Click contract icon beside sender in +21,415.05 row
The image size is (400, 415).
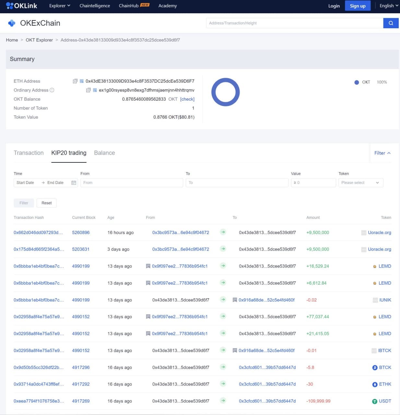[x=148, y=334]
